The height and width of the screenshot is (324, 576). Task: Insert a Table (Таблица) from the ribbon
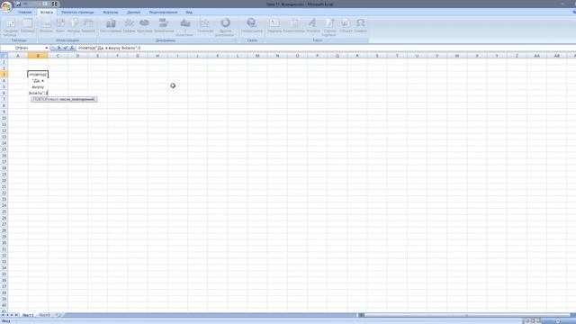(28, 26)
